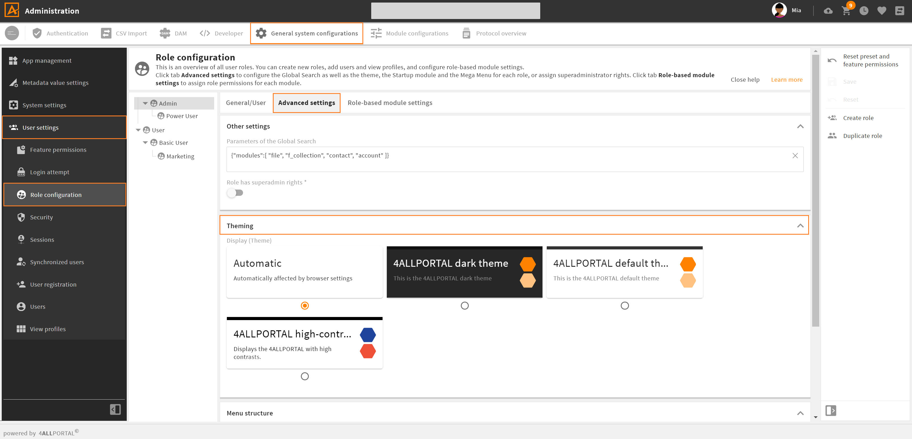Screen dimensions: 912x439
Task: Click the DAM gear icon
Action: coord(165,33)
